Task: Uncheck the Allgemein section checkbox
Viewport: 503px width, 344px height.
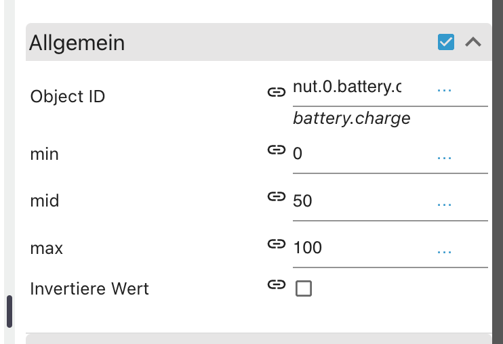Action: pos(446,42)
